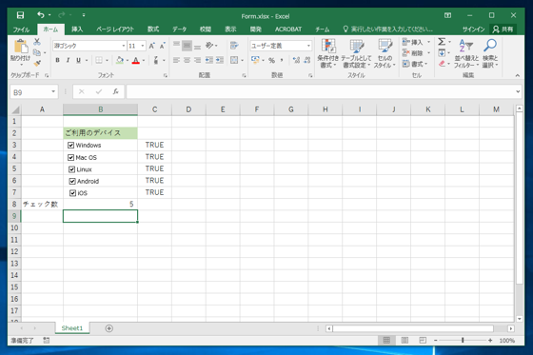Click the Zoom in plus button
This screenshot has width=533, height=355.
tap(490, 341)
